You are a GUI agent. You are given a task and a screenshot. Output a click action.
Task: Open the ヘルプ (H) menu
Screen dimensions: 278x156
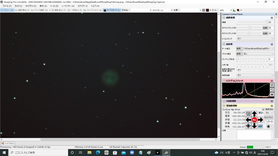[x=95, y=6]
